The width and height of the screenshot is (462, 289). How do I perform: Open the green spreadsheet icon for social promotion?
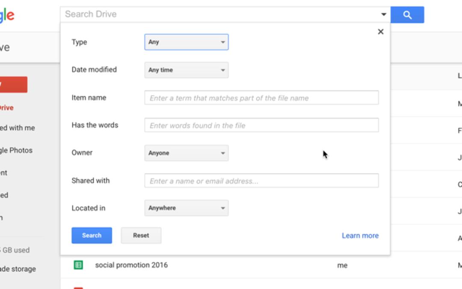pos(78,265)
